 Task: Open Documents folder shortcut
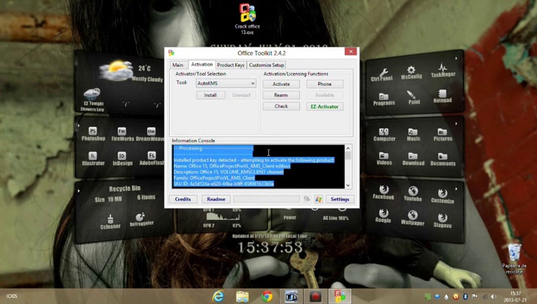tap(443, 160)
